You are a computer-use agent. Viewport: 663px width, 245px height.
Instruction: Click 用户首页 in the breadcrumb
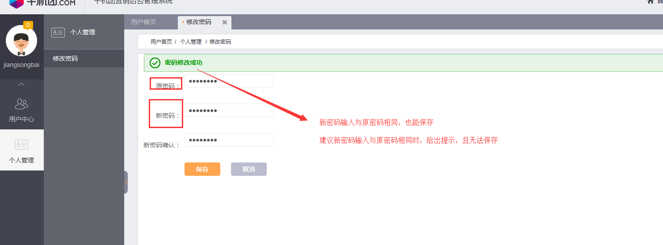point(161,42)
